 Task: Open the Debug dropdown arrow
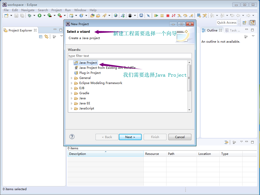tap(34, 15)
